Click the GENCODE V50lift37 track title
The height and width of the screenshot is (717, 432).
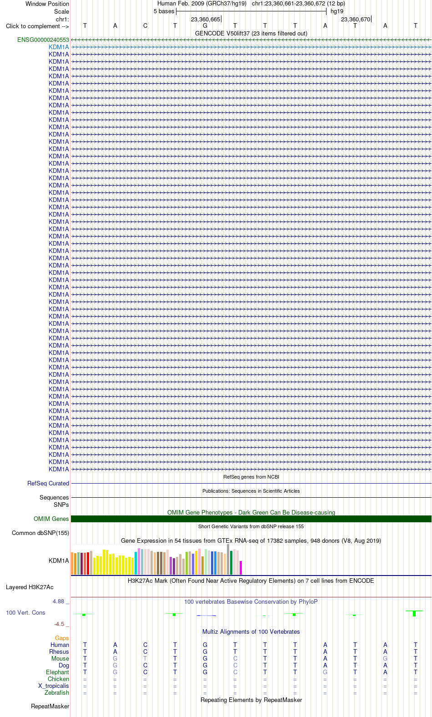coord(251,33)
